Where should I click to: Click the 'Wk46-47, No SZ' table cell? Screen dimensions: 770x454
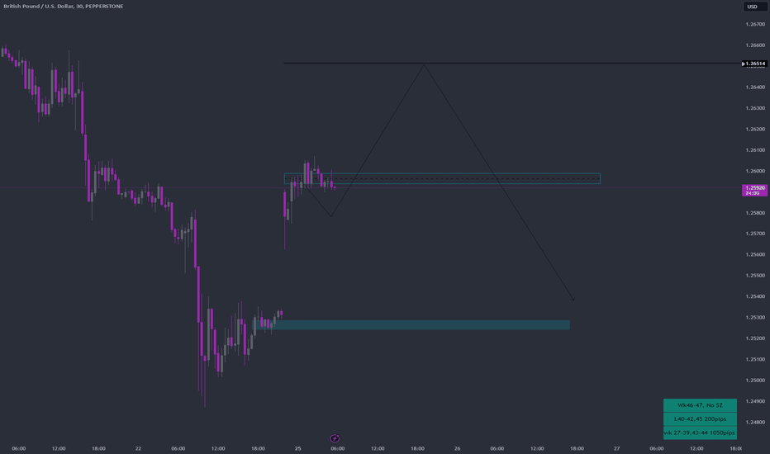point(700,405)
